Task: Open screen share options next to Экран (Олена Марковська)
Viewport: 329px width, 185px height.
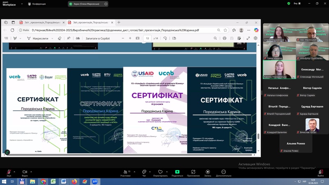Action: coord(106,4)
